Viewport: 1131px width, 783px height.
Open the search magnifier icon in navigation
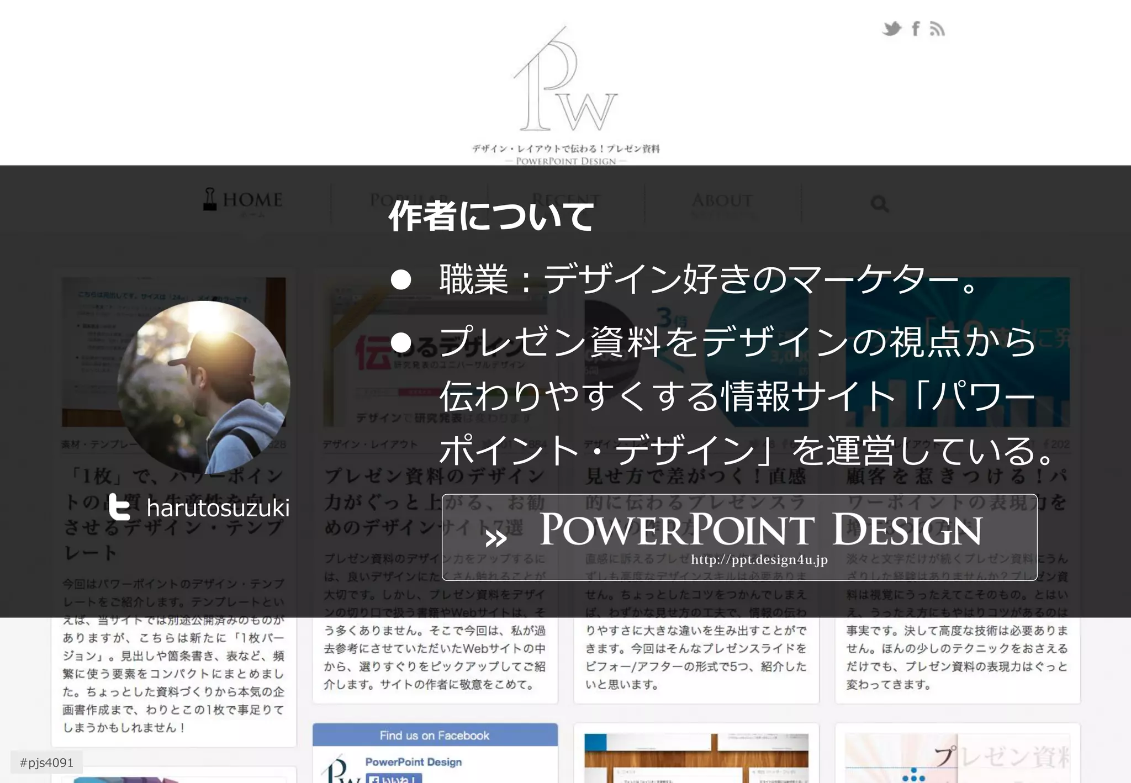pyautogui.click(x=879, y=204)
